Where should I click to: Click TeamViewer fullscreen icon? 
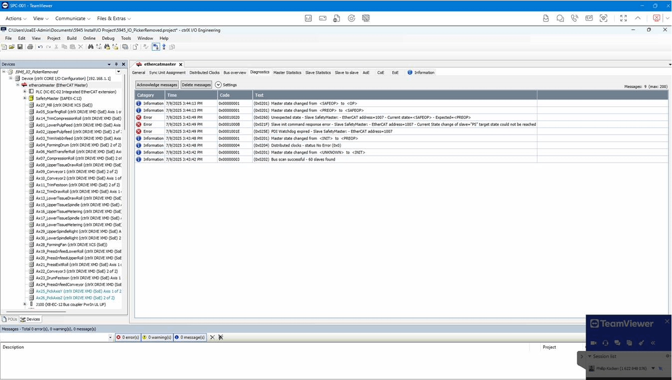(623, 18)
